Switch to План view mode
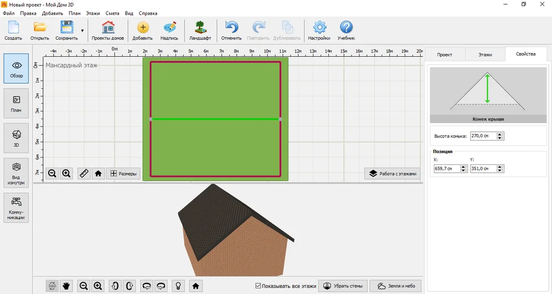552x294 pixels. point(16,103)
